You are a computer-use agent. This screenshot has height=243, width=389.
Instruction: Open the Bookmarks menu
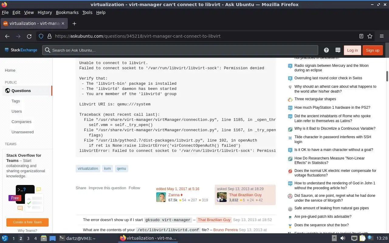tap(67, 12)
